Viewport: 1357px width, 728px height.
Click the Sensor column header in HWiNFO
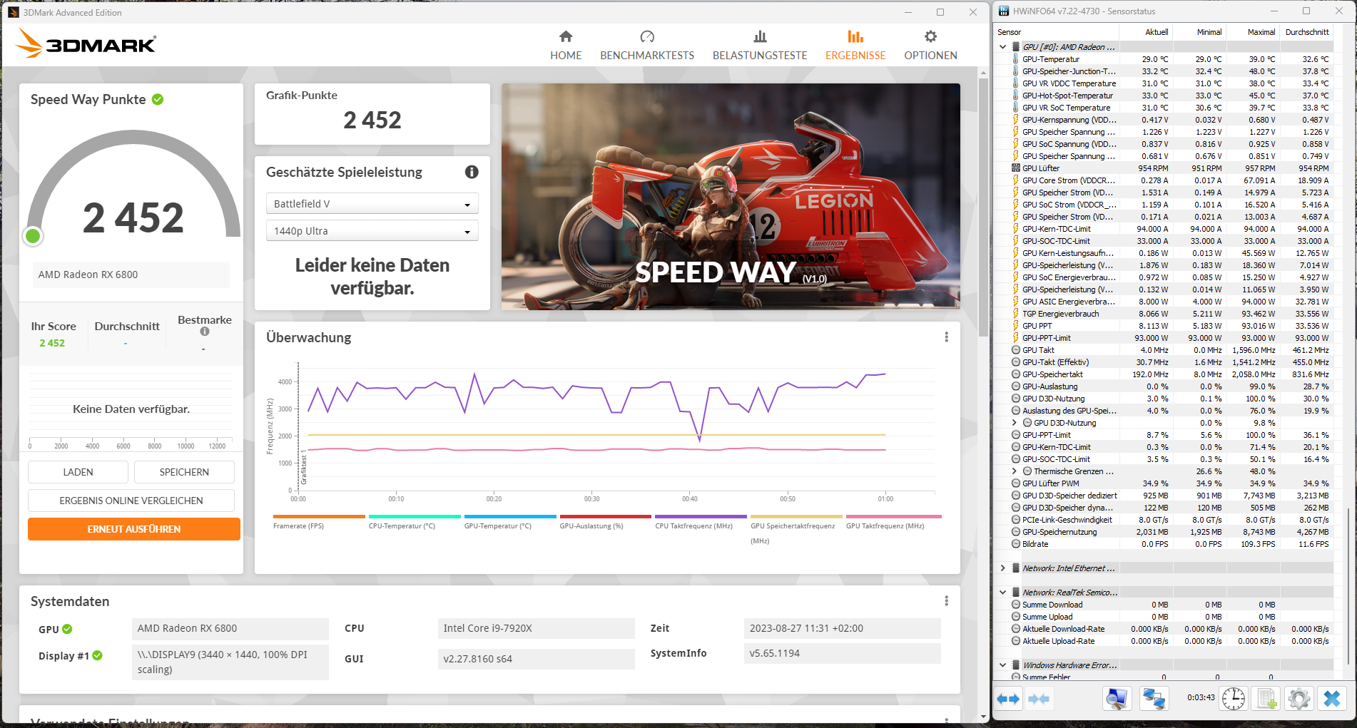(x=1056, y=32)
